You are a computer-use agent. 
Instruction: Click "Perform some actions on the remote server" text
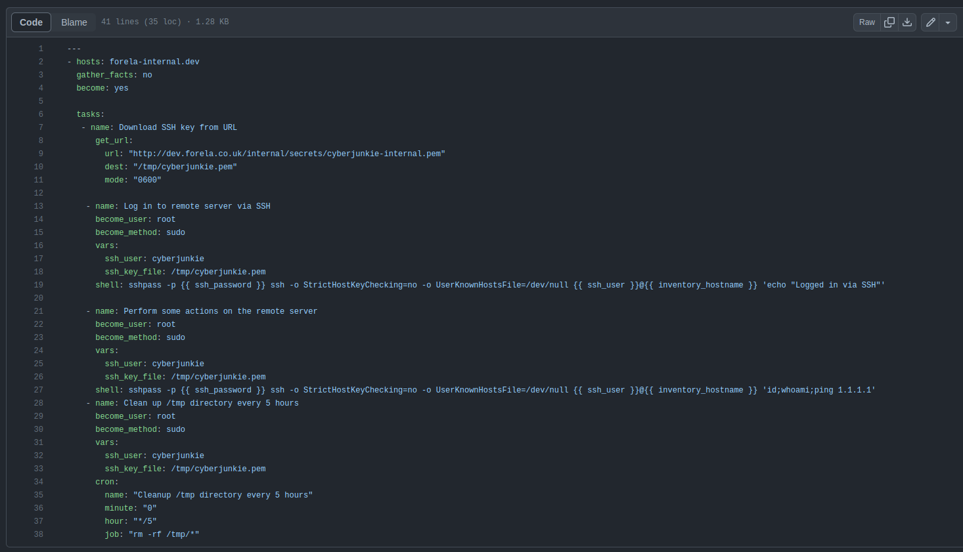pos(220,311)
